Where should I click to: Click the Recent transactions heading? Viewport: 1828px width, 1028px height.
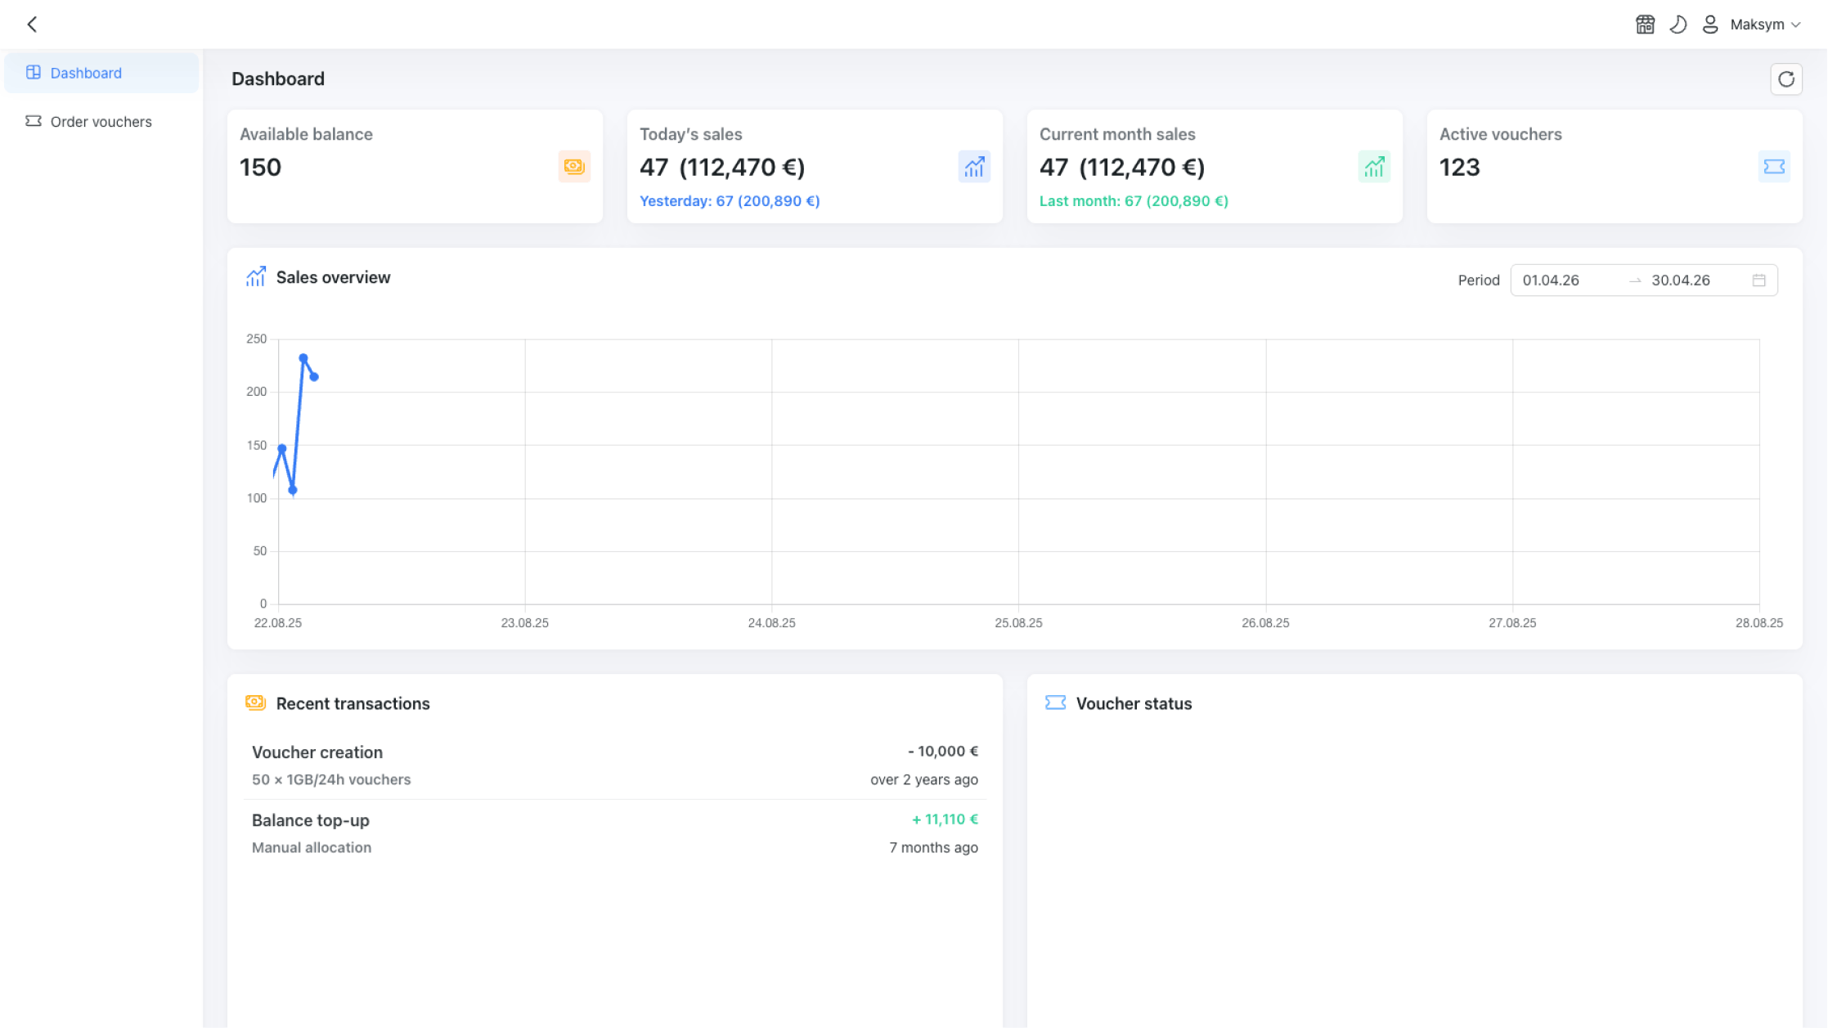[353, 703]
